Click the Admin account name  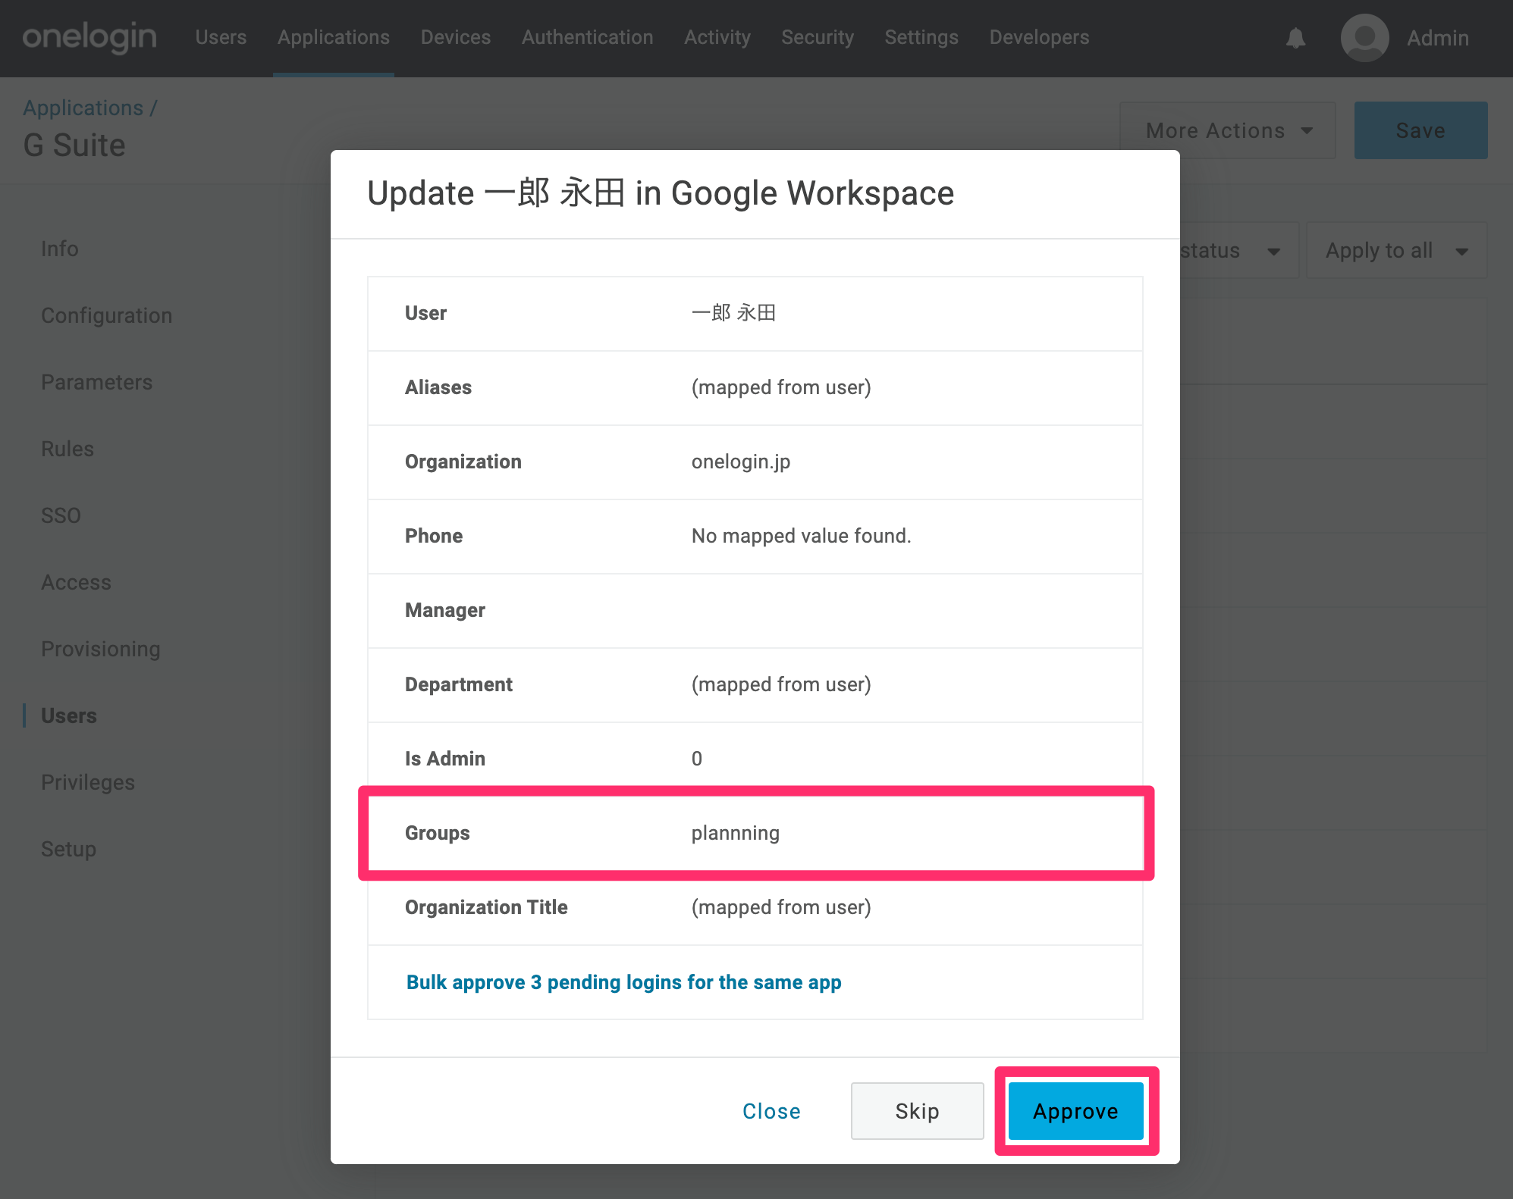pyautogui.click(x=1438, y=38)
